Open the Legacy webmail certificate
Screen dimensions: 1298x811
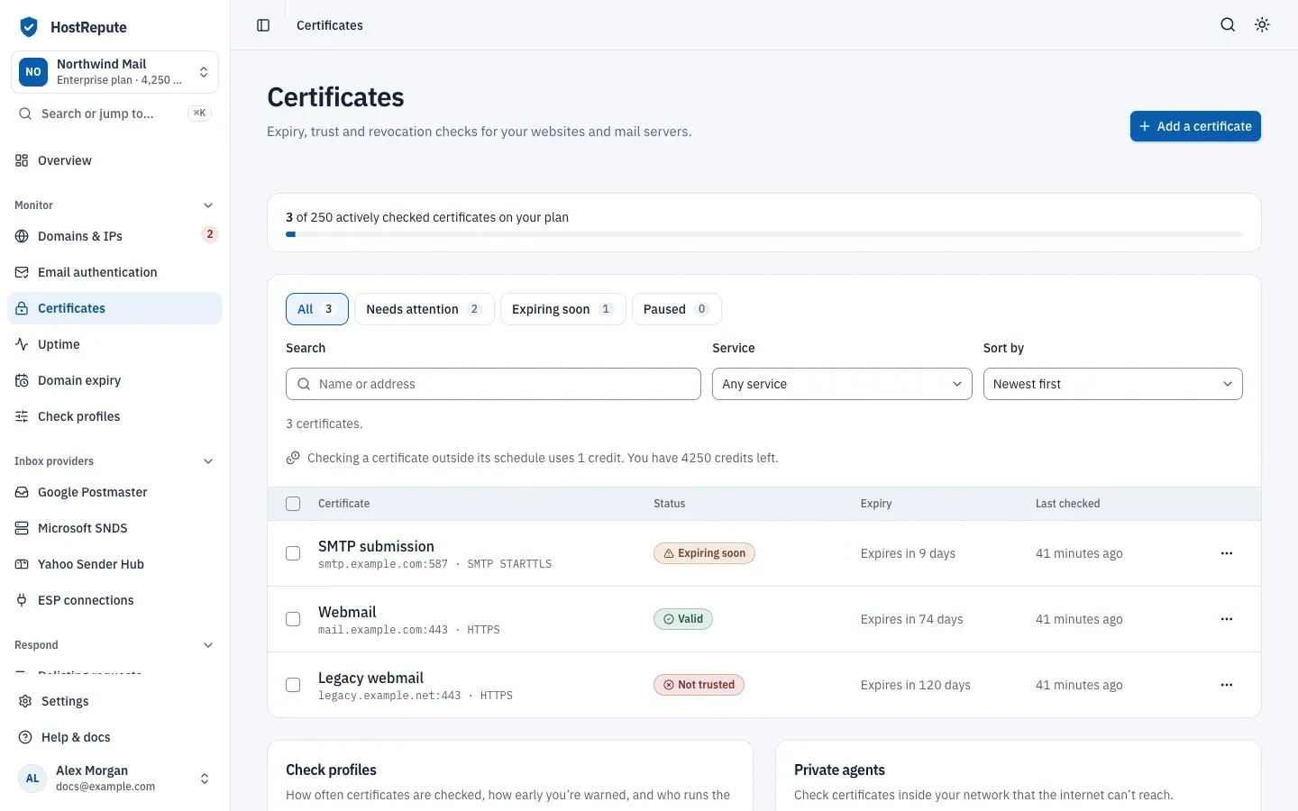[370, 678]
